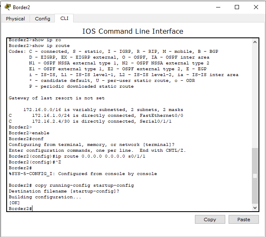
Task: Click the 'IOS Command Line Interface' heading
Action: [x=133, y=31]
